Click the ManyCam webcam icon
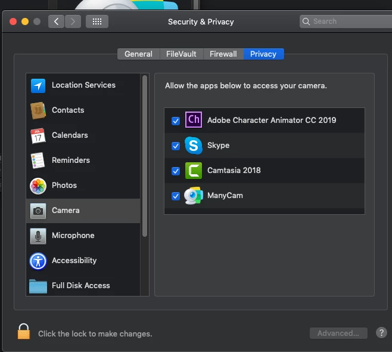Screen dimensions: 392x352 tap(194, 196)
